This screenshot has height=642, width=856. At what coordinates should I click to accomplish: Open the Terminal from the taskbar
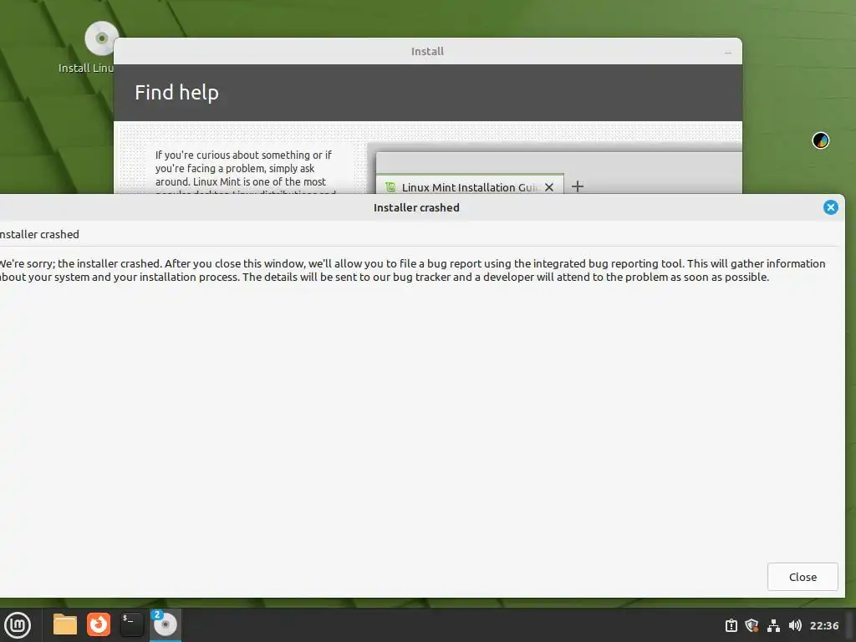pos(131,624)
